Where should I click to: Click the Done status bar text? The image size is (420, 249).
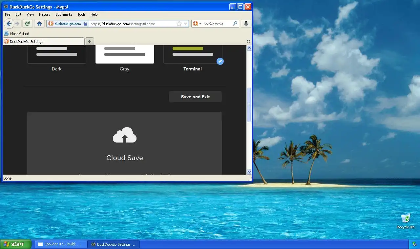[x=7, y=178]
